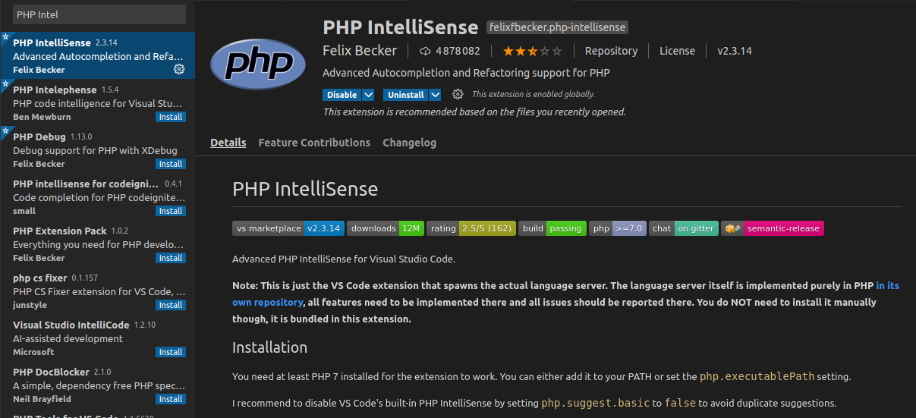Open the Changelog tab
Screen dimensions: 916x418
point(409,143)
